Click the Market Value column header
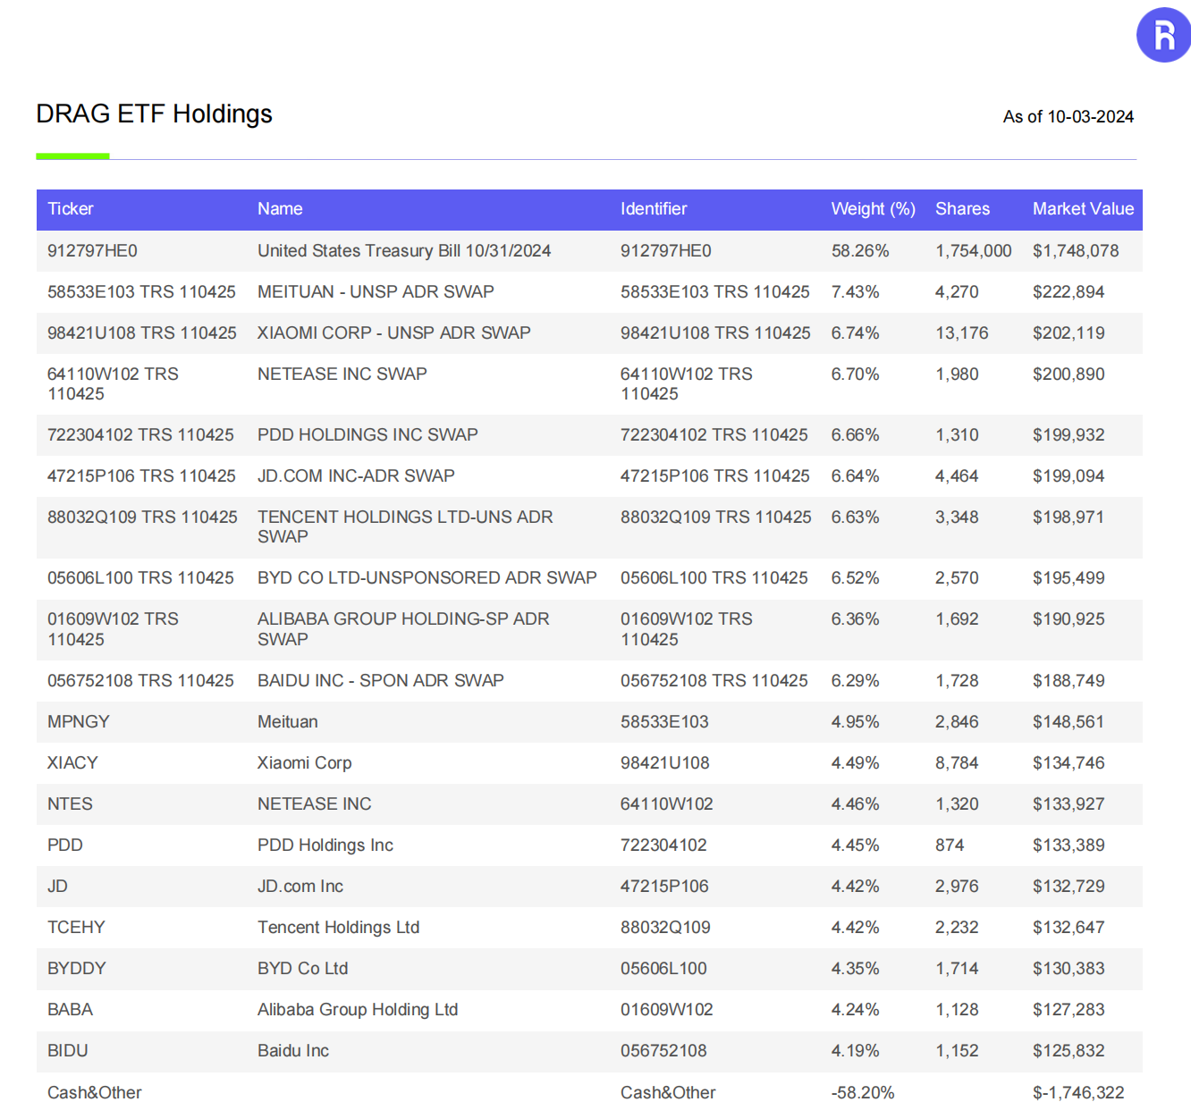Image resolution: width=1191 pixels, height=1102 pixels. 1083,209
